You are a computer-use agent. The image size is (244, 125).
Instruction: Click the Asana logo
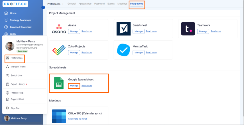59,29
